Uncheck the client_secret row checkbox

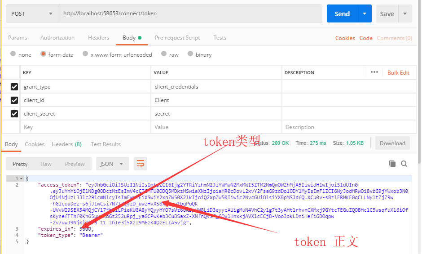click(14, 114)
